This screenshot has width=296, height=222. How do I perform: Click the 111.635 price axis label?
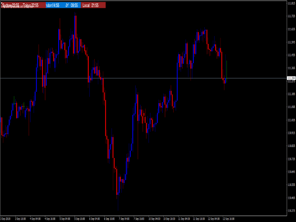click(291, 29)
